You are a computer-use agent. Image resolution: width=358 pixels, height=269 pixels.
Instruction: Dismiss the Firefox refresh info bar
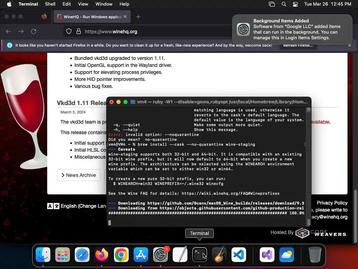(350, 45)
